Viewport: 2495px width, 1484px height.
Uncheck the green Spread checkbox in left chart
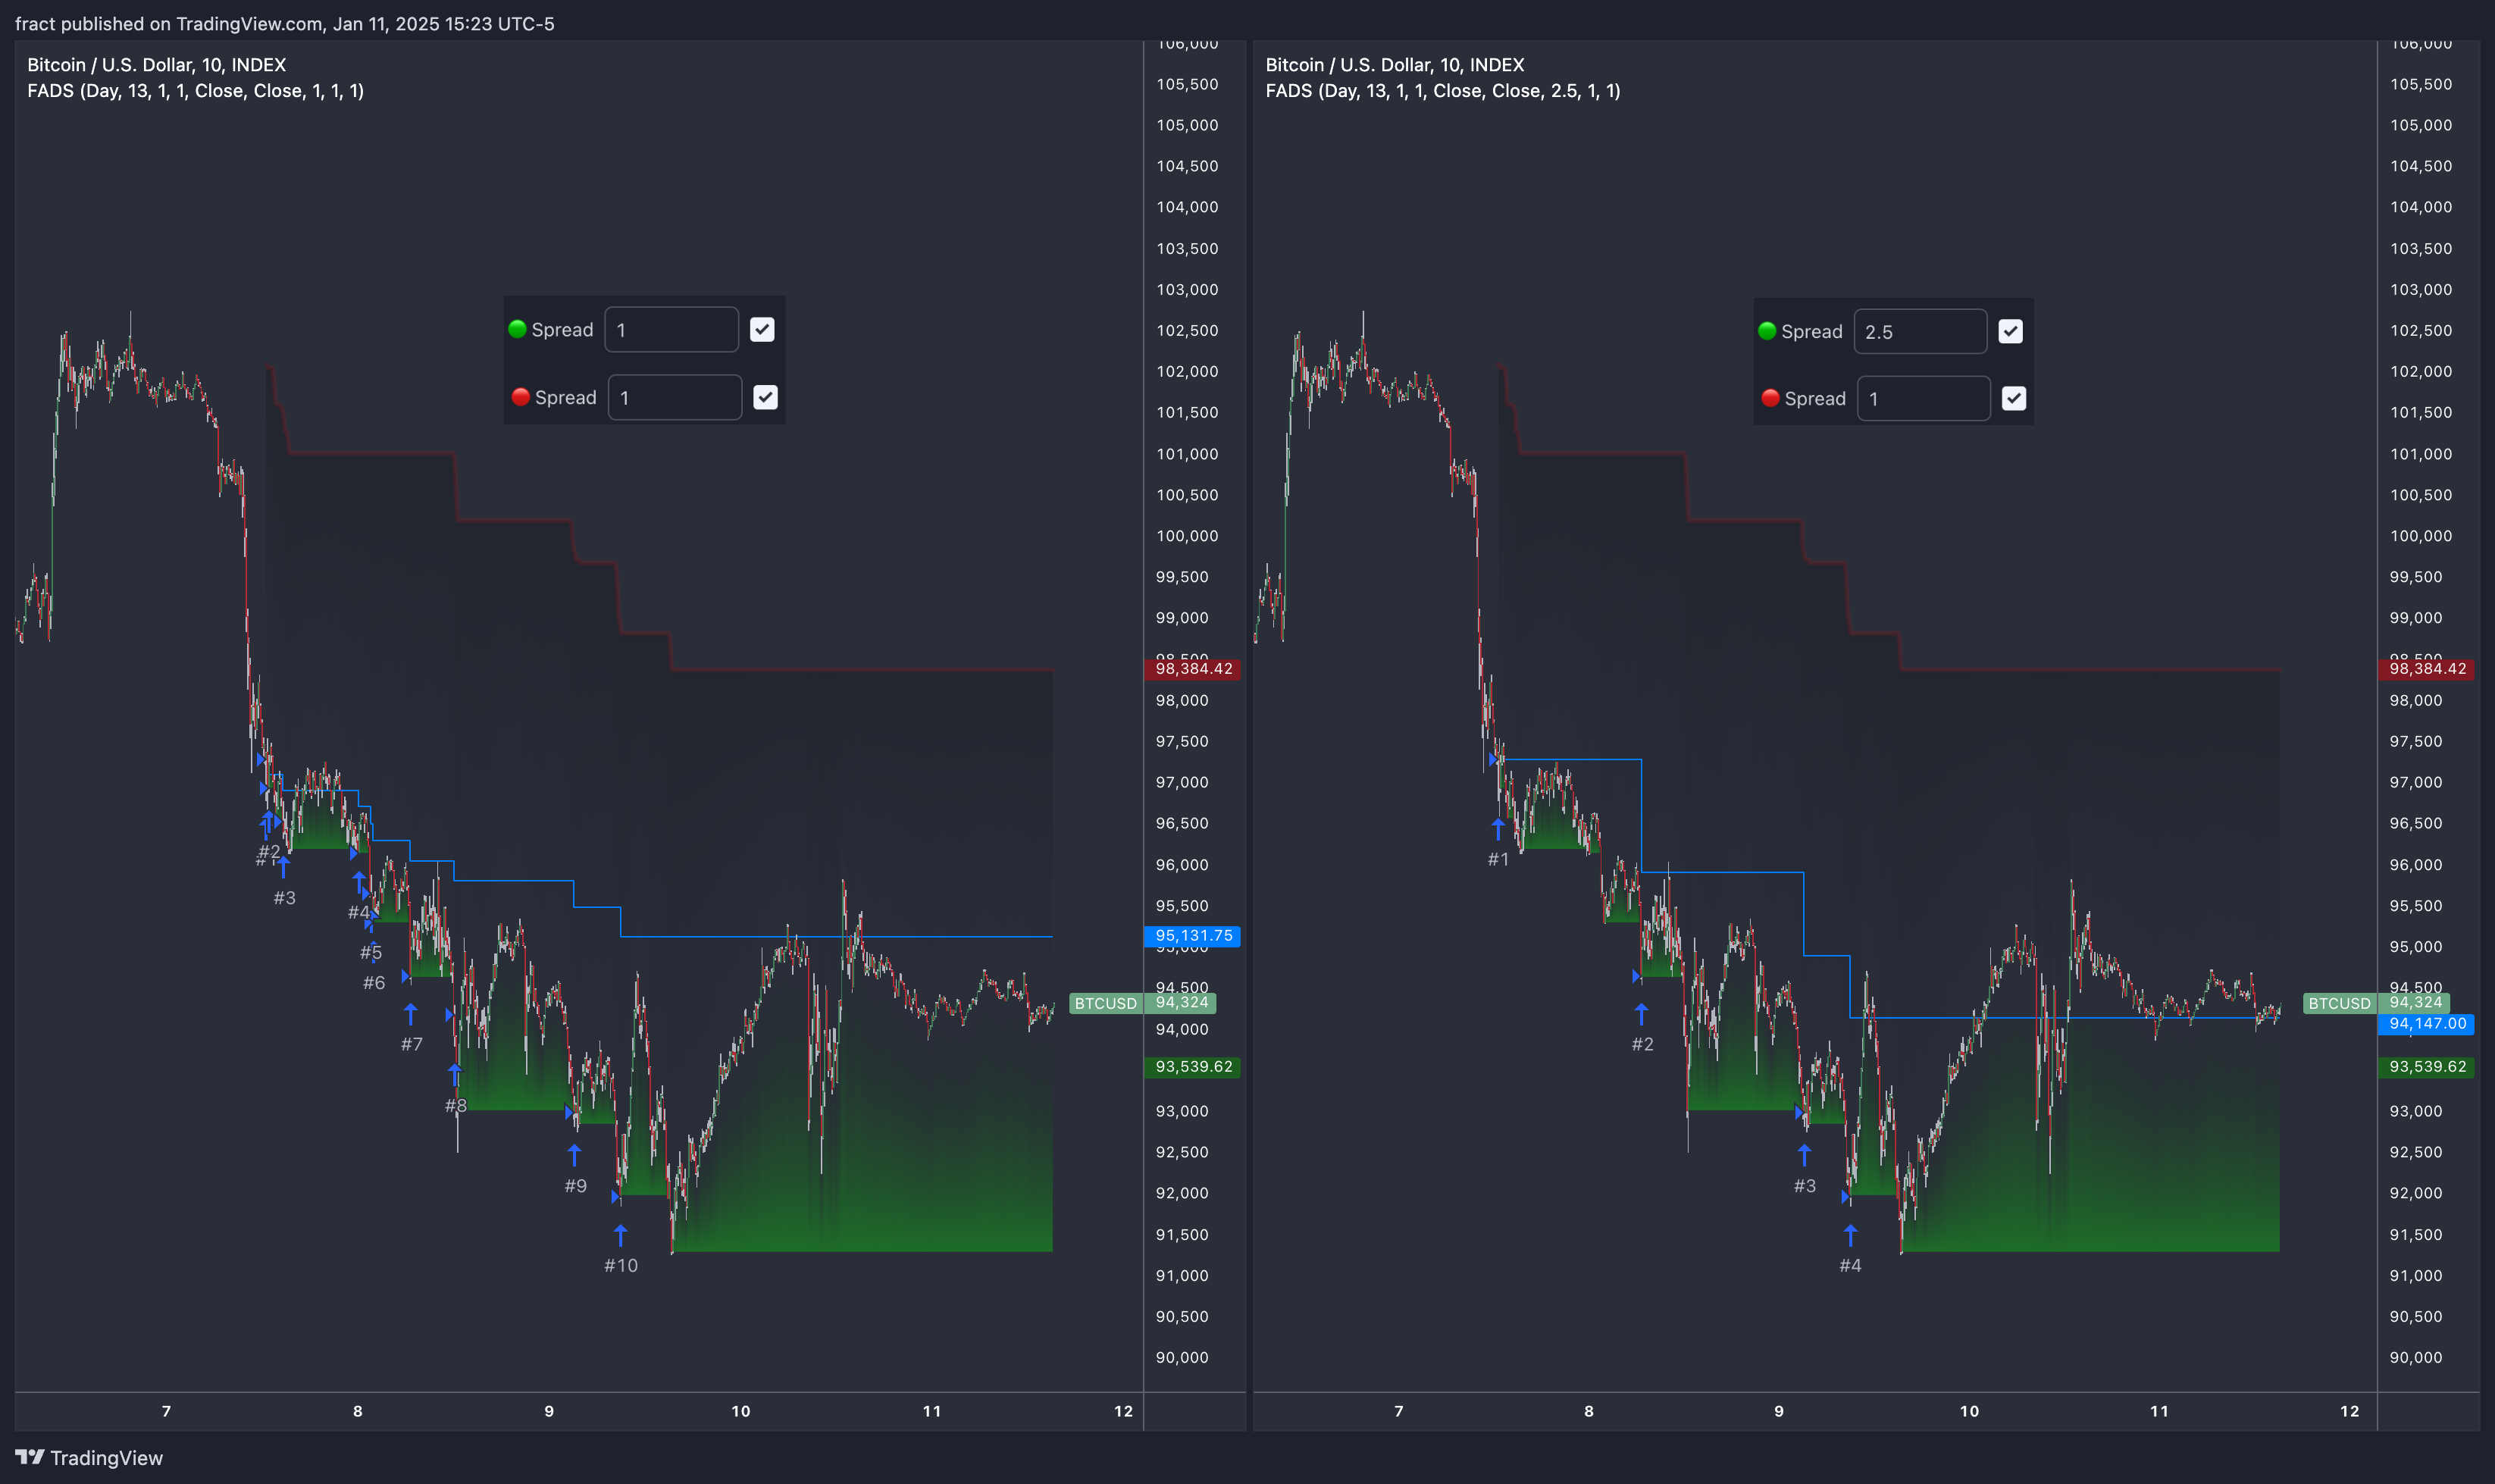pos(762,329)
